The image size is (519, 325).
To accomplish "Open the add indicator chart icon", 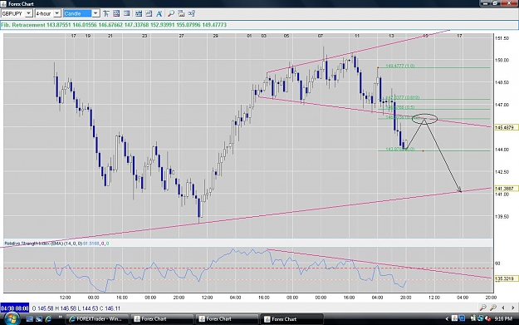I will [x=139, y=13].
